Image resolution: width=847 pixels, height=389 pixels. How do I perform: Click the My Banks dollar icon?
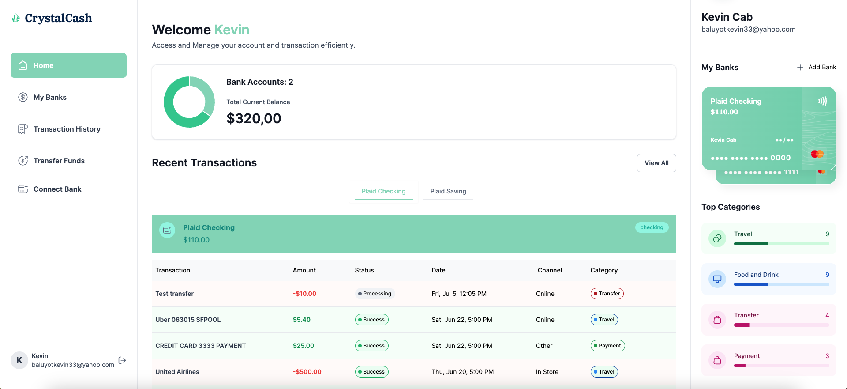(23, 97)
